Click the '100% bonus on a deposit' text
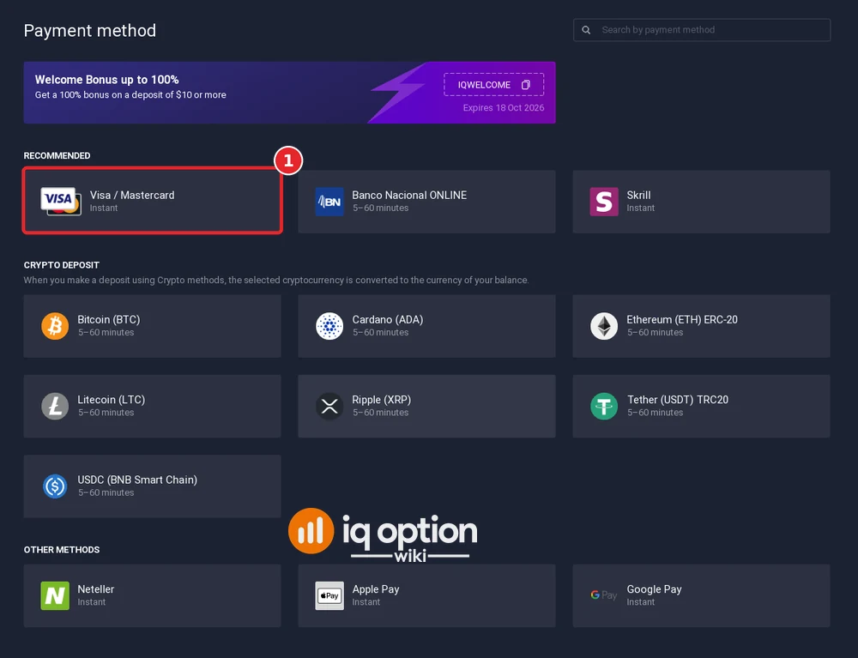 tap(130, 94)
